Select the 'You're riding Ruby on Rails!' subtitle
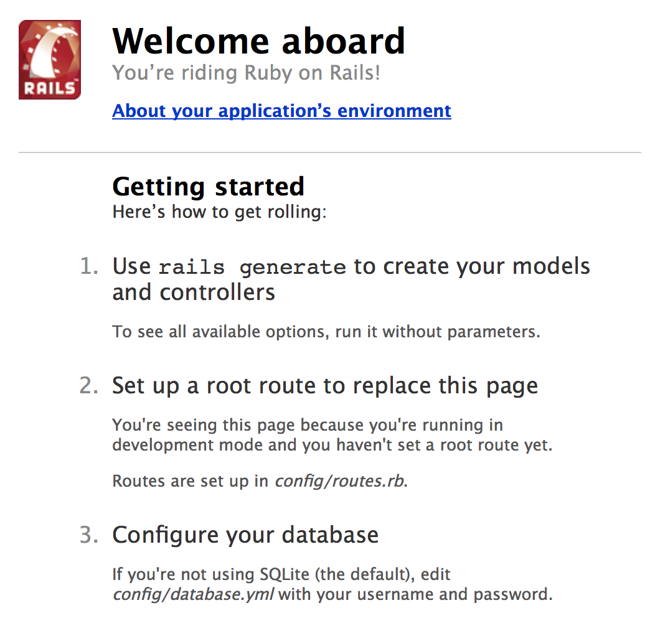Viewport: 655px width, 641px height. pyautogui.click(x=246, y=73)
